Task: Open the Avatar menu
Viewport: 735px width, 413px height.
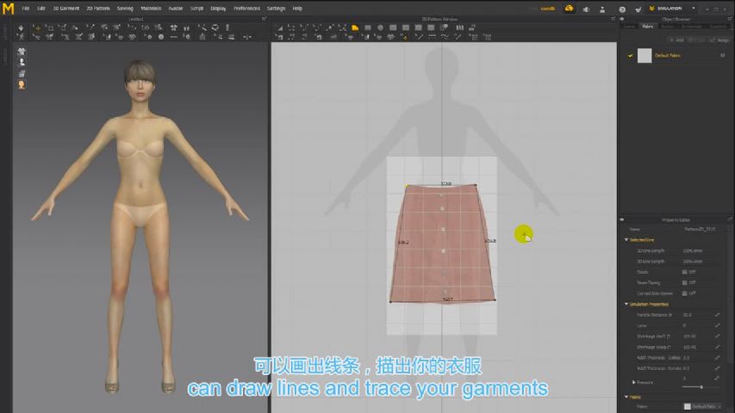Action: (175, 9)
